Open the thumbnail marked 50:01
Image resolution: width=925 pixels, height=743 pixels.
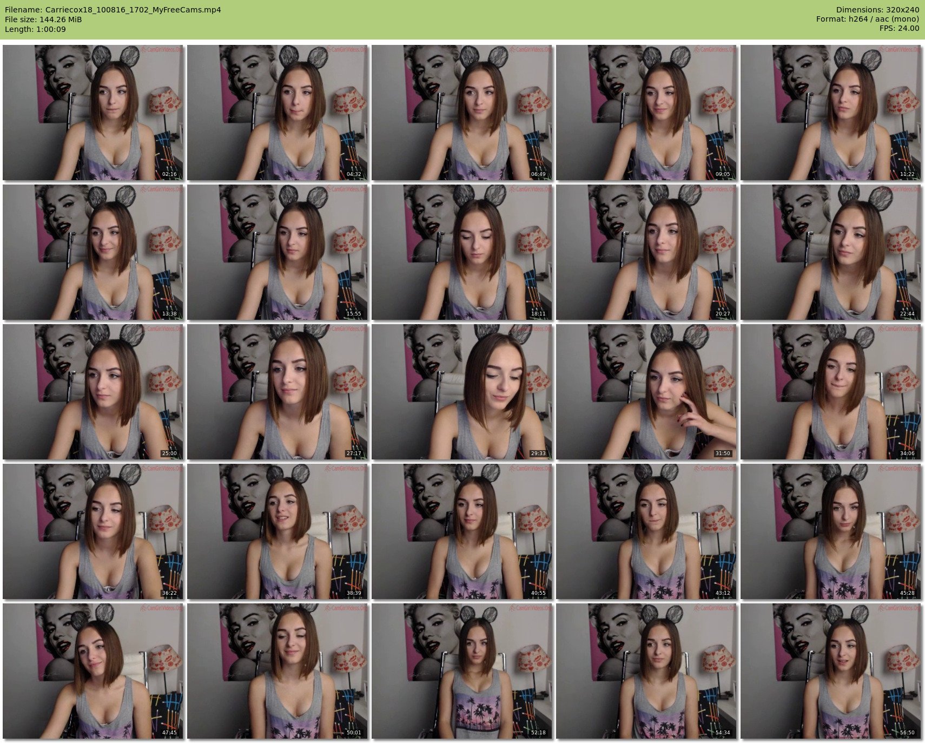tap(277, 671)
